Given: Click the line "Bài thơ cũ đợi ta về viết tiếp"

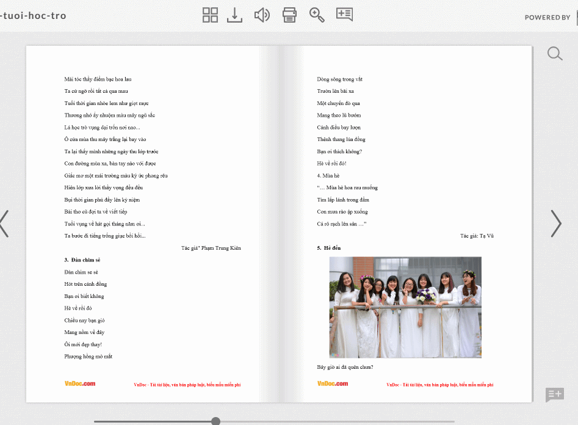Looking at the screenshot, I should (96, 212).
